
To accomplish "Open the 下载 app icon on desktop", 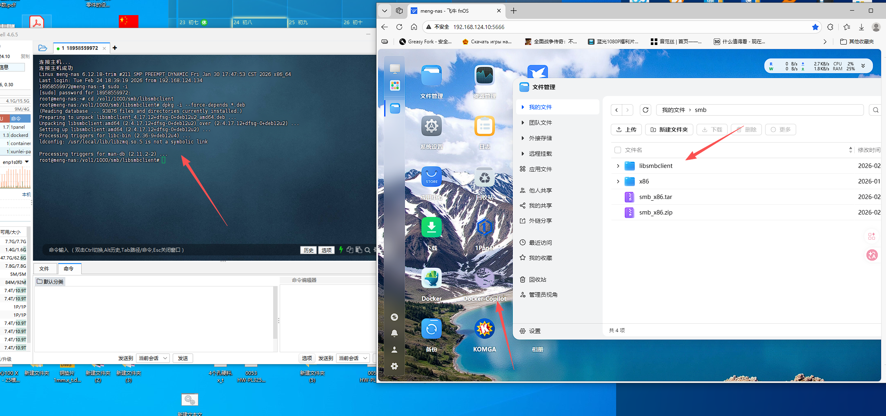I will [431, 228].
